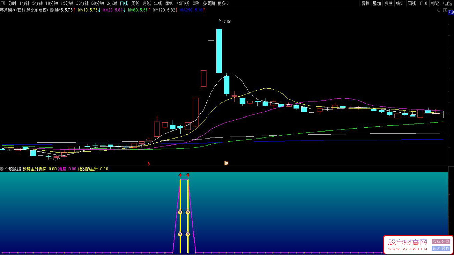Image resolution: width=454 pixels, height=255 pixels.
Task: Activate the 画线 drawing tool
Action: (412, 3)
